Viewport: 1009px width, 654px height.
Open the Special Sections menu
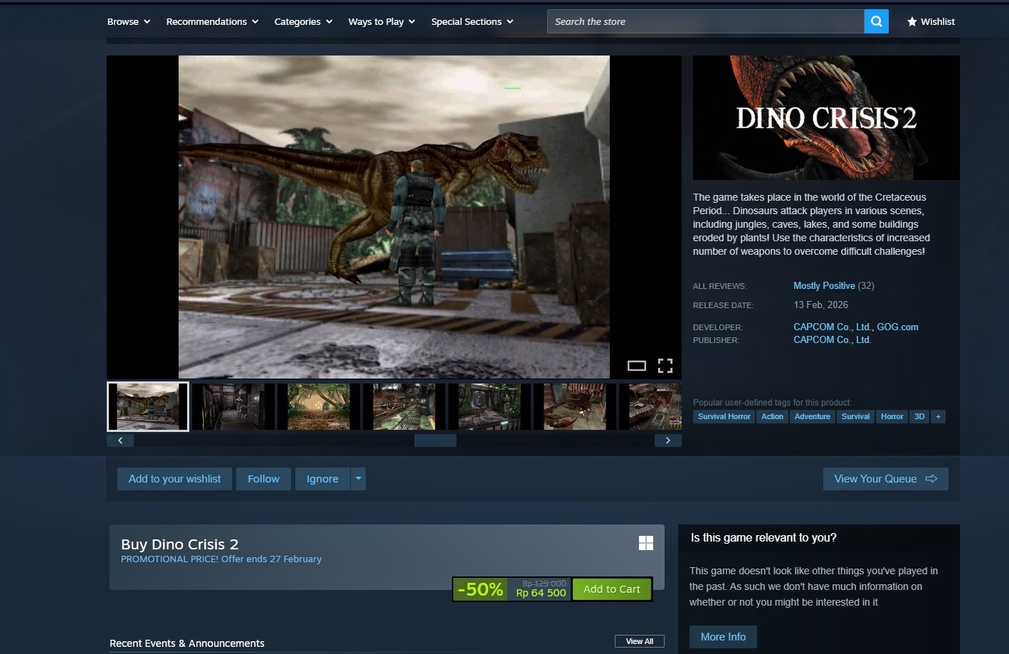[472, 21]
